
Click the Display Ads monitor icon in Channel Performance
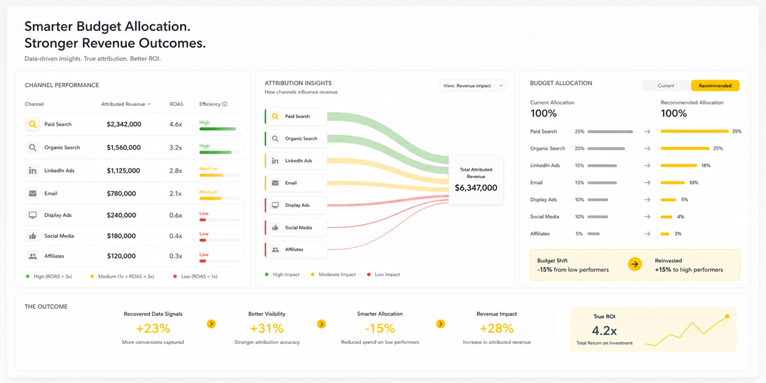pos(33,215)
